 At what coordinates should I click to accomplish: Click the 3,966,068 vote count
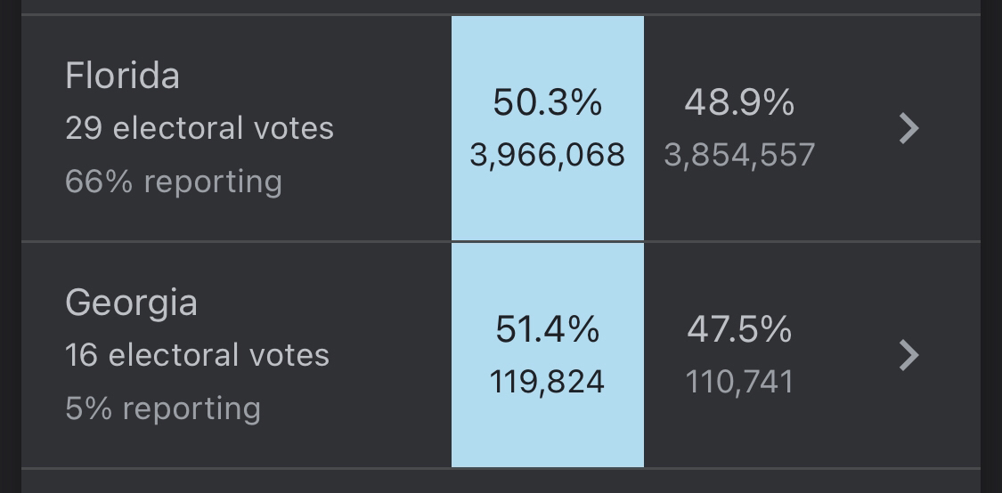[548, 155]
